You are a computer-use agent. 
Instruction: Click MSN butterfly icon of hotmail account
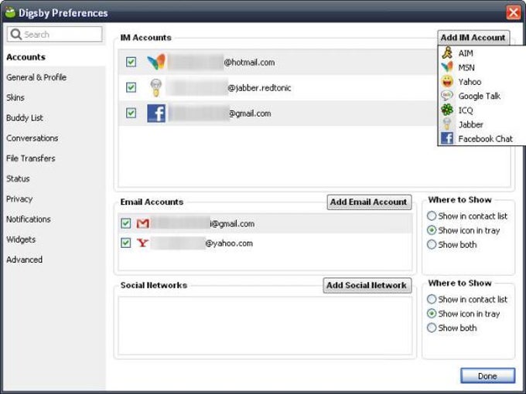[156, 62]
